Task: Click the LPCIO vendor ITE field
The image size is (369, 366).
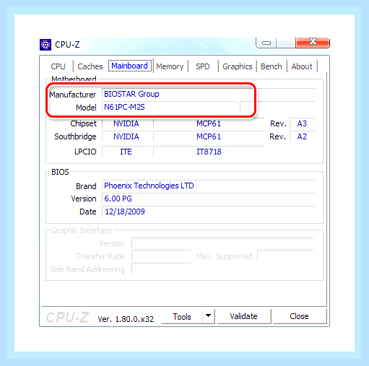Action: [126, 152]
